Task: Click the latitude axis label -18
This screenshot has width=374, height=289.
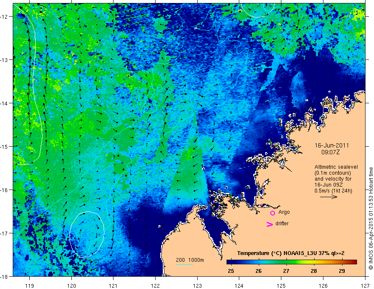Action: (x=4, y=276)
